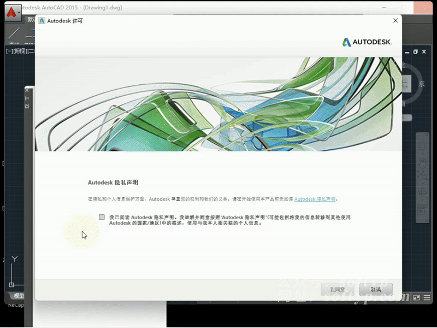The height and width of the screenshot is (328, 437).
Task: Click the Autodesk icon in dialog title
Action: [x=42, y=21]
